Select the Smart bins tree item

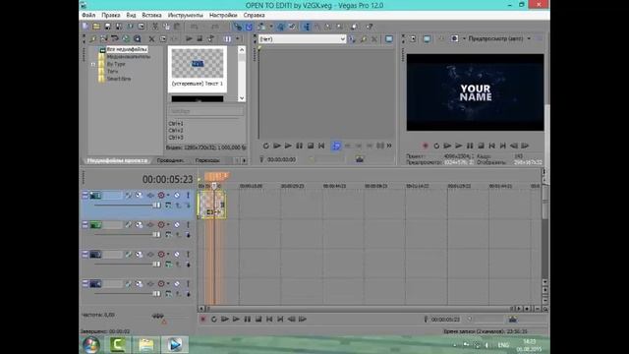pos(119,79)
